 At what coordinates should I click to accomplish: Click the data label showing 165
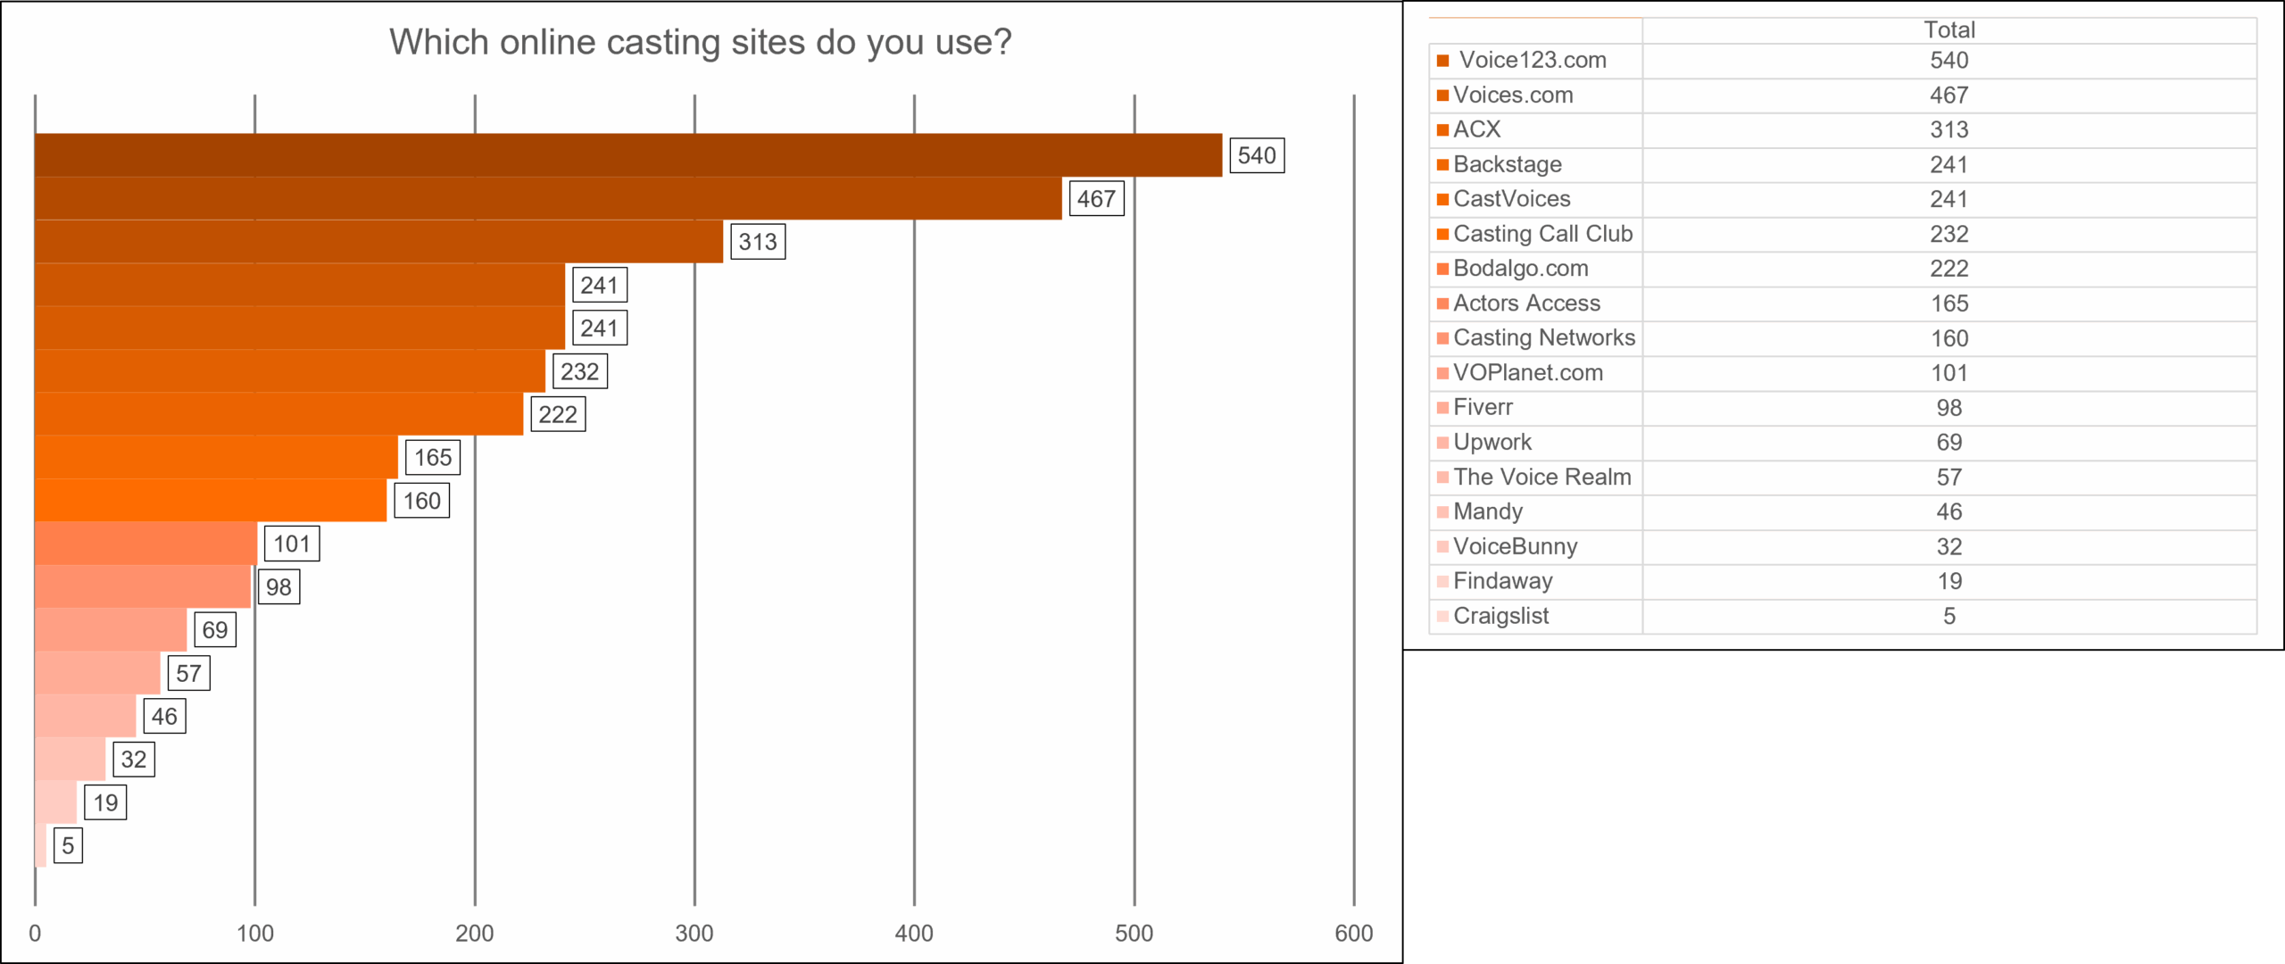point(433,457)
